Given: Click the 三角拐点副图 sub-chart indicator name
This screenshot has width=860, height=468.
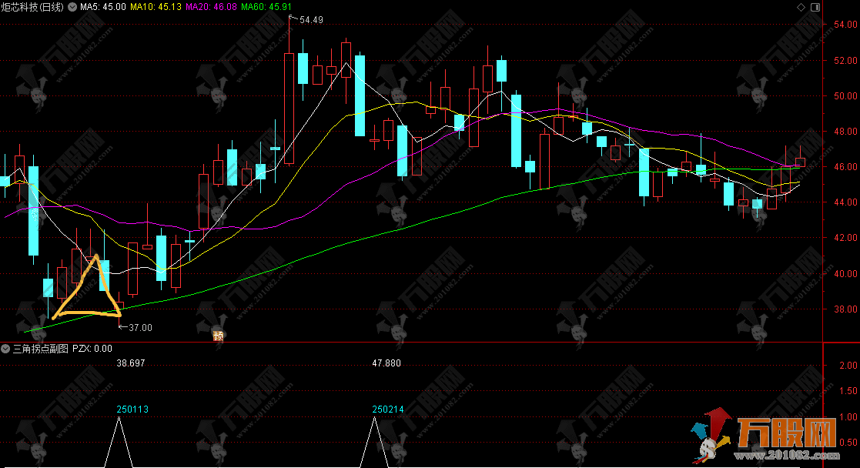Looking at the screenshot, I should (x=41, y=349).
